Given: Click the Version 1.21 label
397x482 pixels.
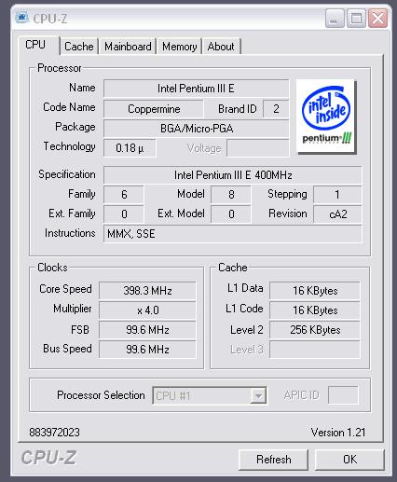Looking at the screenshot, I should click(x=338, y=433).
